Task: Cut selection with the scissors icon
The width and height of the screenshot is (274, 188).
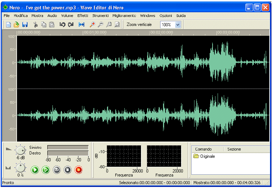Action: click(35, 25)
